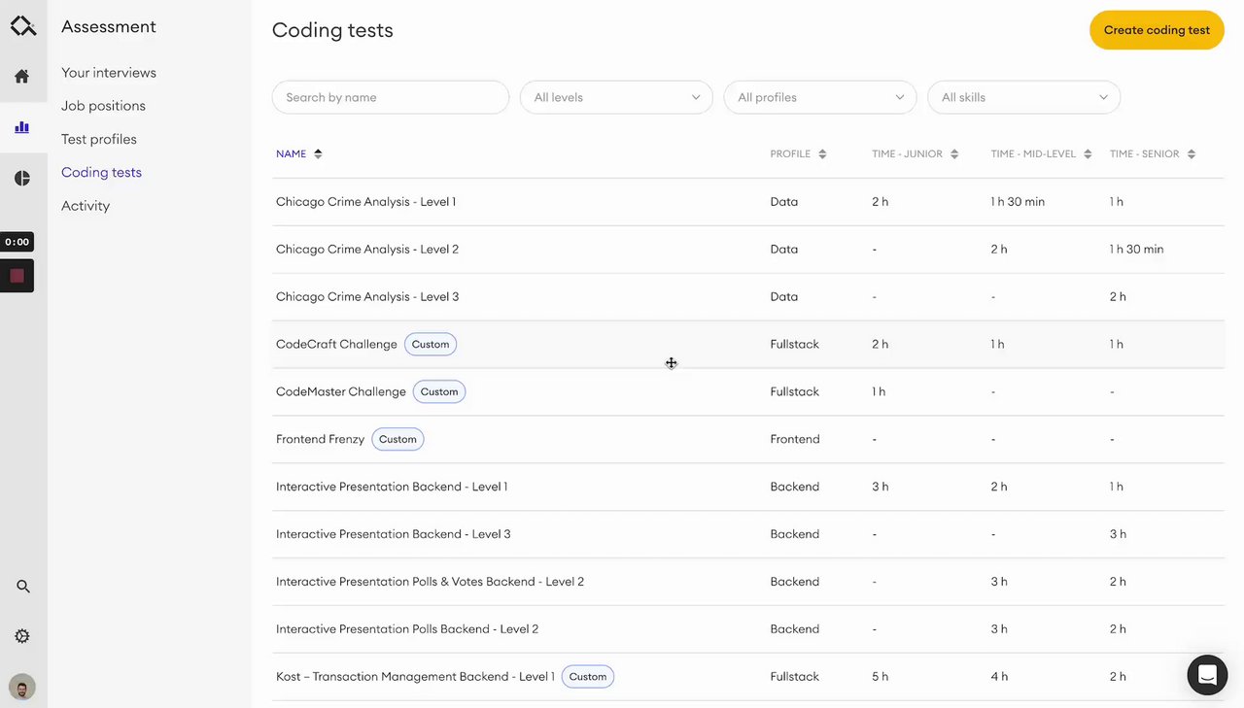Viewport: 1244px width, 708px height.
Task: Sort by Time - Junior column
Action: 954,153
